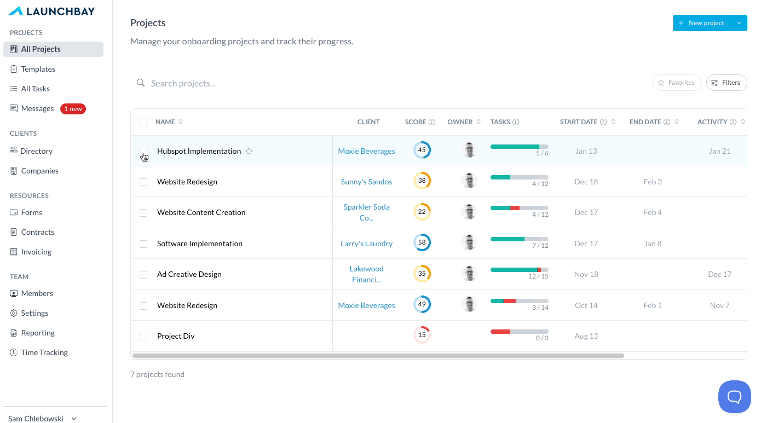Go to Time Tracking in sidebar
The image size is (761, 423).
point(44,352)
